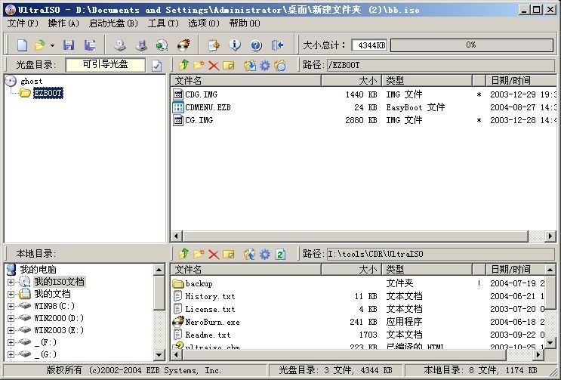Select the CDG.IMG file
Screen dimensions: 561x380
201,95
